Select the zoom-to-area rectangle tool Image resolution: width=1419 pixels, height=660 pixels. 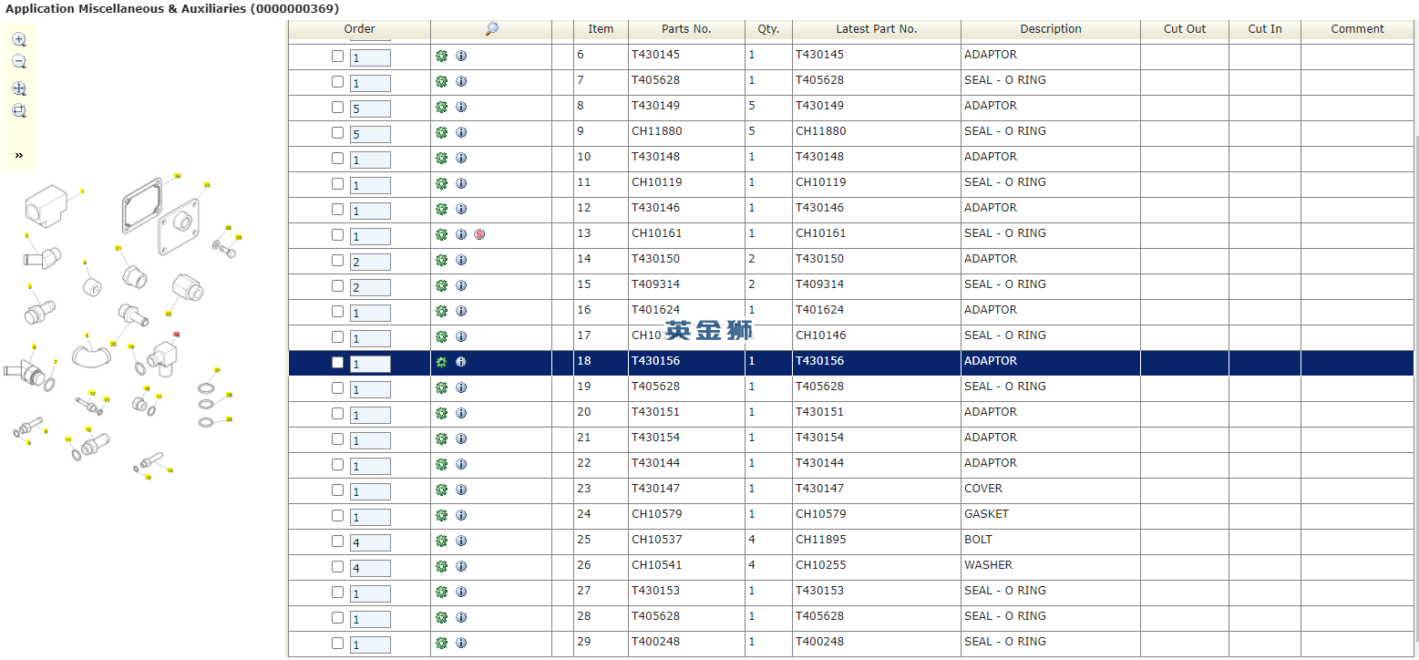(x=19, y=111)
